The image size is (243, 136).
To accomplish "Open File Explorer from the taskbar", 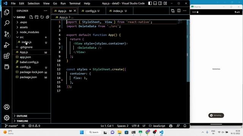I will (120, 132).
